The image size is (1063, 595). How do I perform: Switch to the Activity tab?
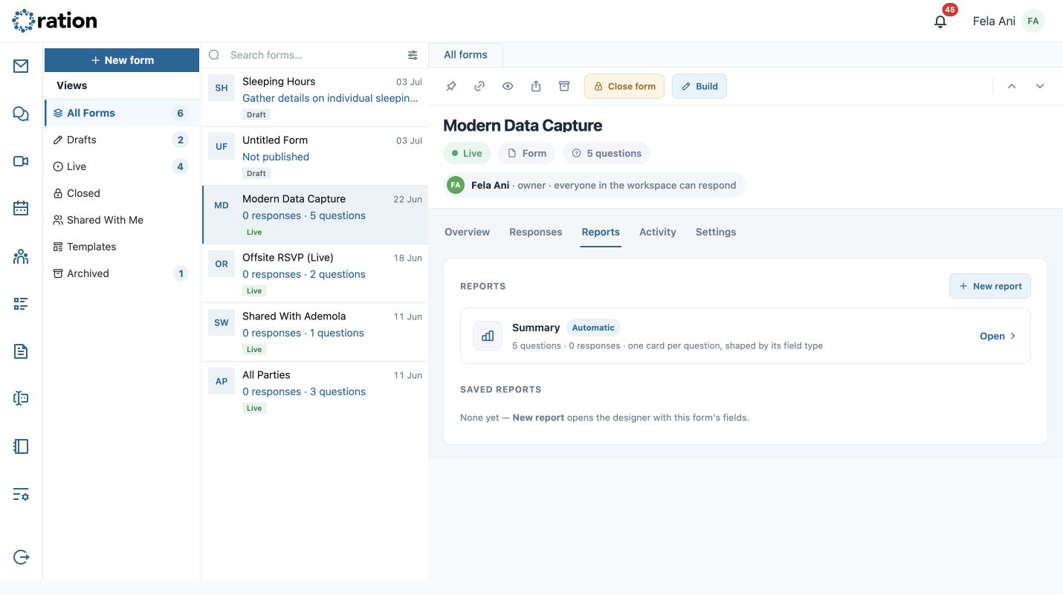(x=658, y=232)
